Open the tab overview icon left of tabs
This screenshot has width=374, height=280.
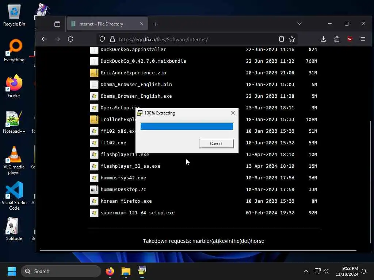pyautogui.click(x=57, y=24)
